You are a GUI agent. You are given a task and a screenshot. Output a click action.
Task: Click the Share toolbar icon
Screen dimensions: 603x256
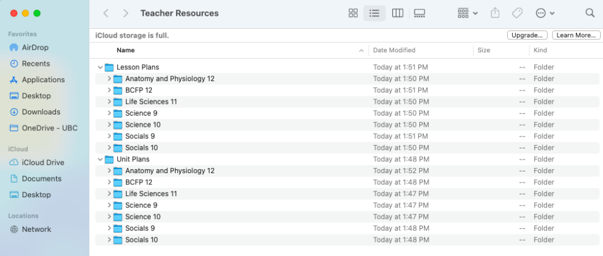(495, 13)
